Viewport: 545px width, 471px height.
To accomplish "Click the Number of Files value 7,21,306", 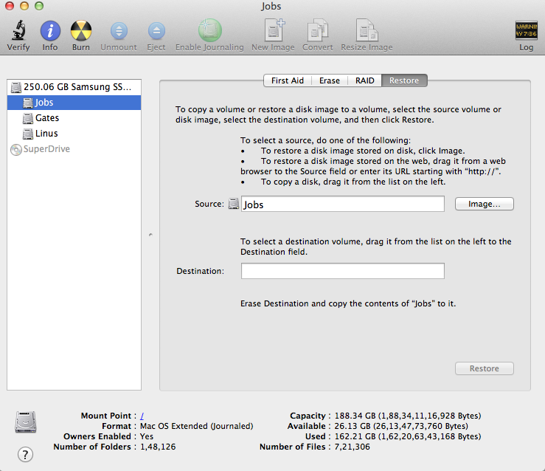I will point(352,447).
